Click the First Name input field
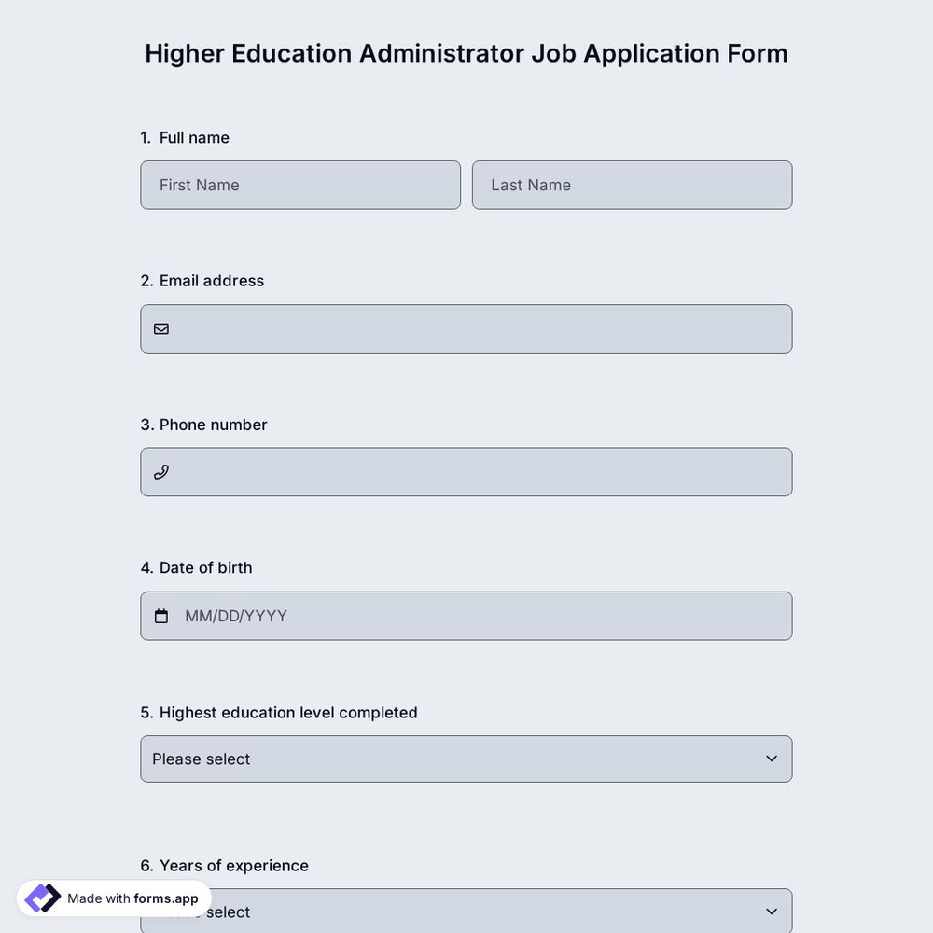 300,184
